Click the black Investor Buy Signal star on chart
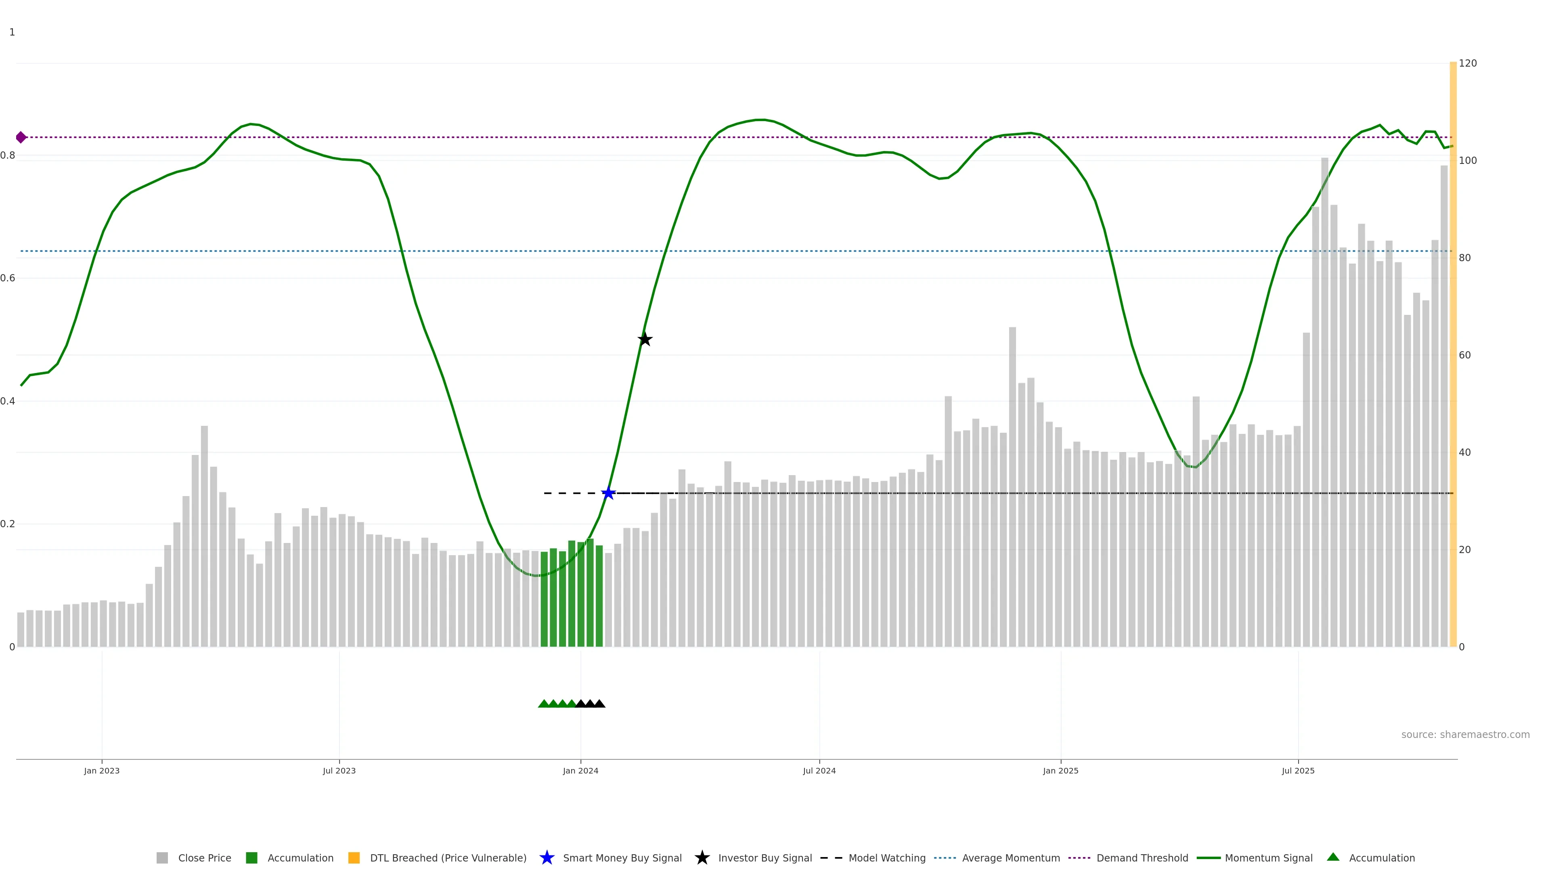1550x872 pixels. click(645, 340)
